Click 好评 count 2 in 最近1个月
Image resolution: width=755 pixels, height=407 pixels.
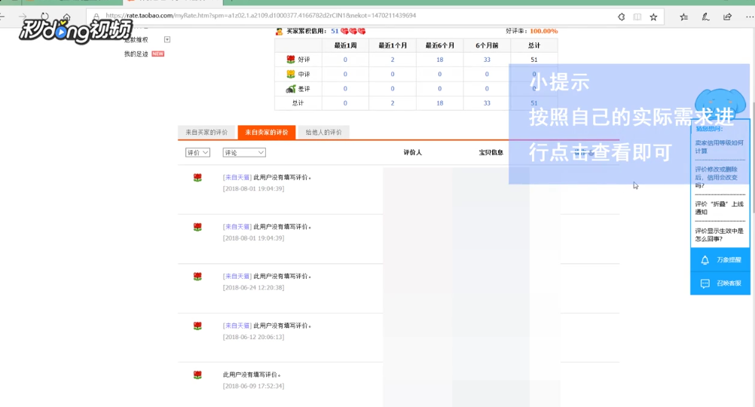pyautogui.click(x=393, y=60)
